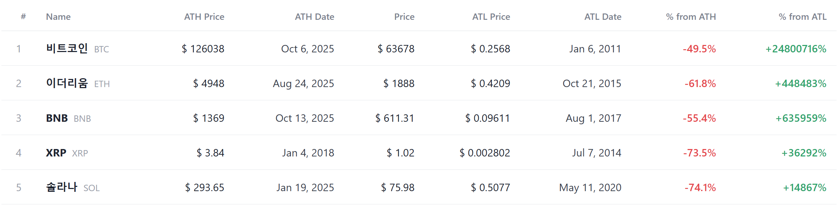838x206 pixels.
Task: Click the Name column header
Action: (x=58, y=17)
